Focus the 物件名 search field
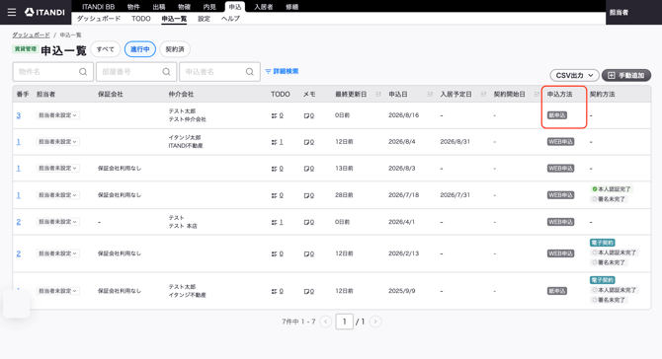This screenshot has height=359, width=662. click(52, 72)
